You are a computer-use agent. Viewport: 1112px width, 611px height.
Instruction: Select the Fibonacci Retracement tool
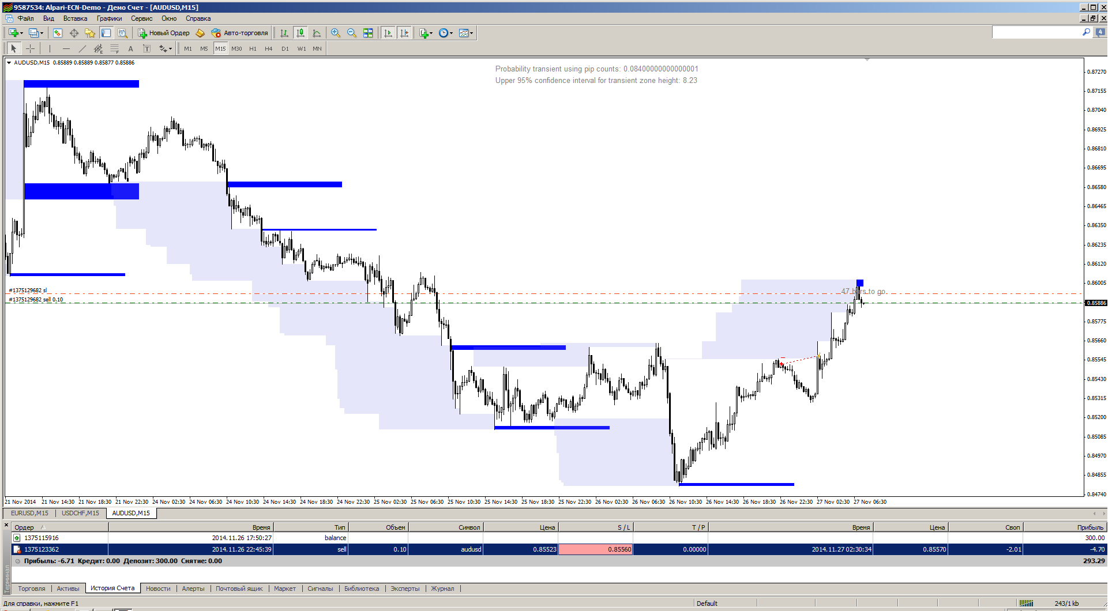(x=114, y=48)
